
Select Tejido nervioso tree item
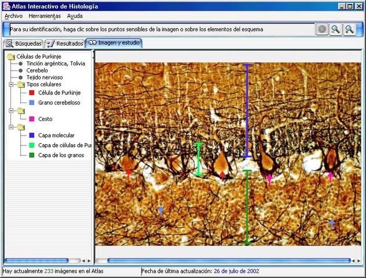coord(45,78)
